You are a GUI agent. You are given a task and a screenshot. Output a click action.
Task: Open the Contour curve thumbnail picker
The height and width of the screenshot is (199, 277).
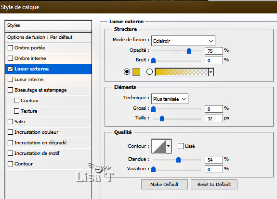159,146
